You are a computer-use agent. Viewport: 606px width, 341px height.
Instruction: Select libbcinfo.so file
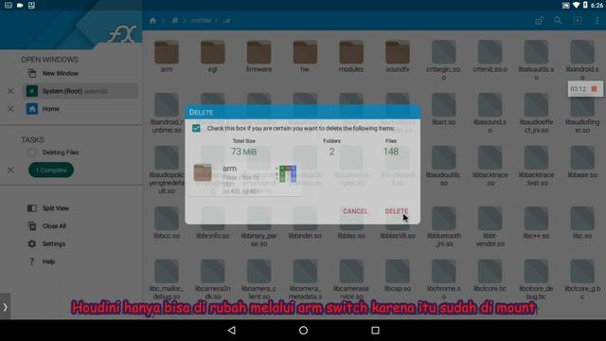212,223
